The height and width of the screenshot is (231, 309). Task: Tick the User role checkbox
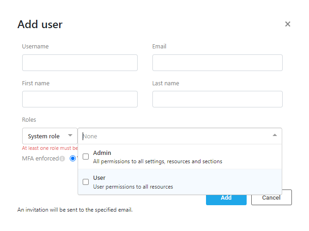tap(85, 182)
